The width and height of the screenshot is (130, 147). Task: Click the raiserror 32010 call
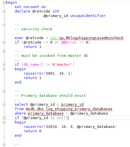coord(70,127)
